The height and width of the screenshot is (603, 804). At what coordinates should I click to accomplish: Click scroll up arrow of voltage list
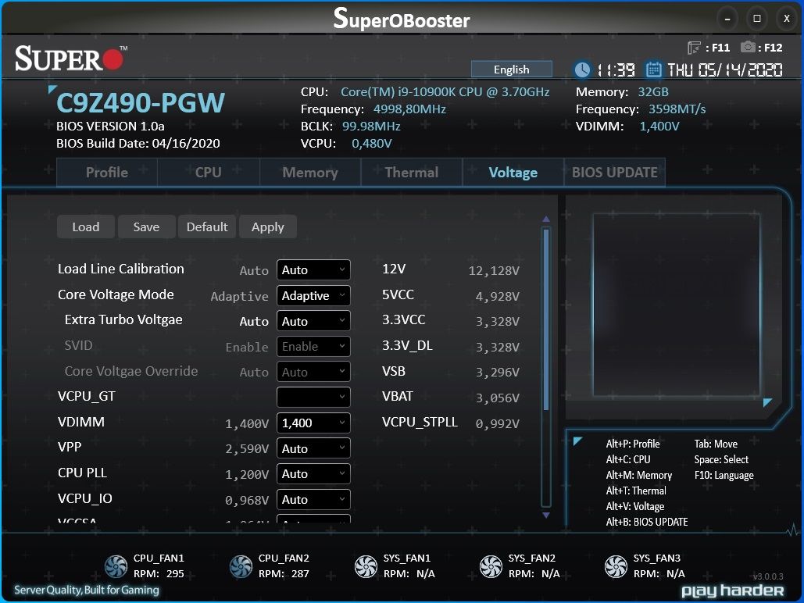[x=546, y=219]
